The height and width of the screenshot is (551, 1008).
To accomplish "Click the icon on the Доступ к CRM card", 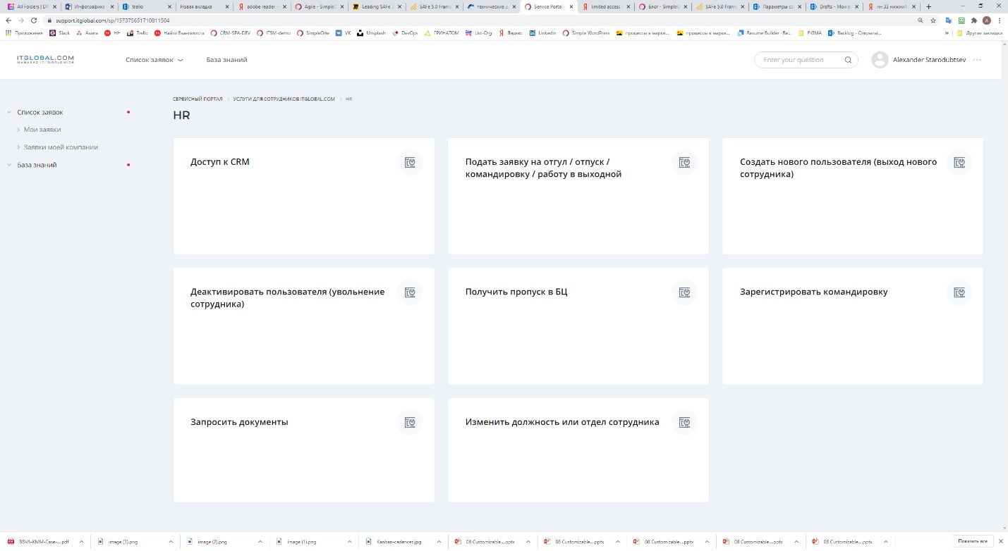I will [410, 163].
